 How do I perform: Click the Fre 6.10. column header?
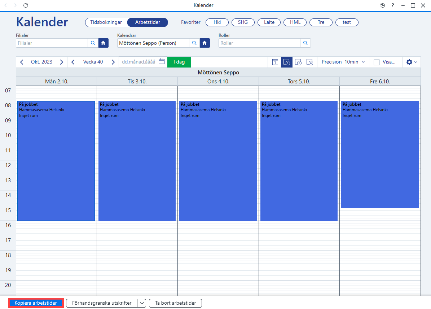click(x=380, y=82)
